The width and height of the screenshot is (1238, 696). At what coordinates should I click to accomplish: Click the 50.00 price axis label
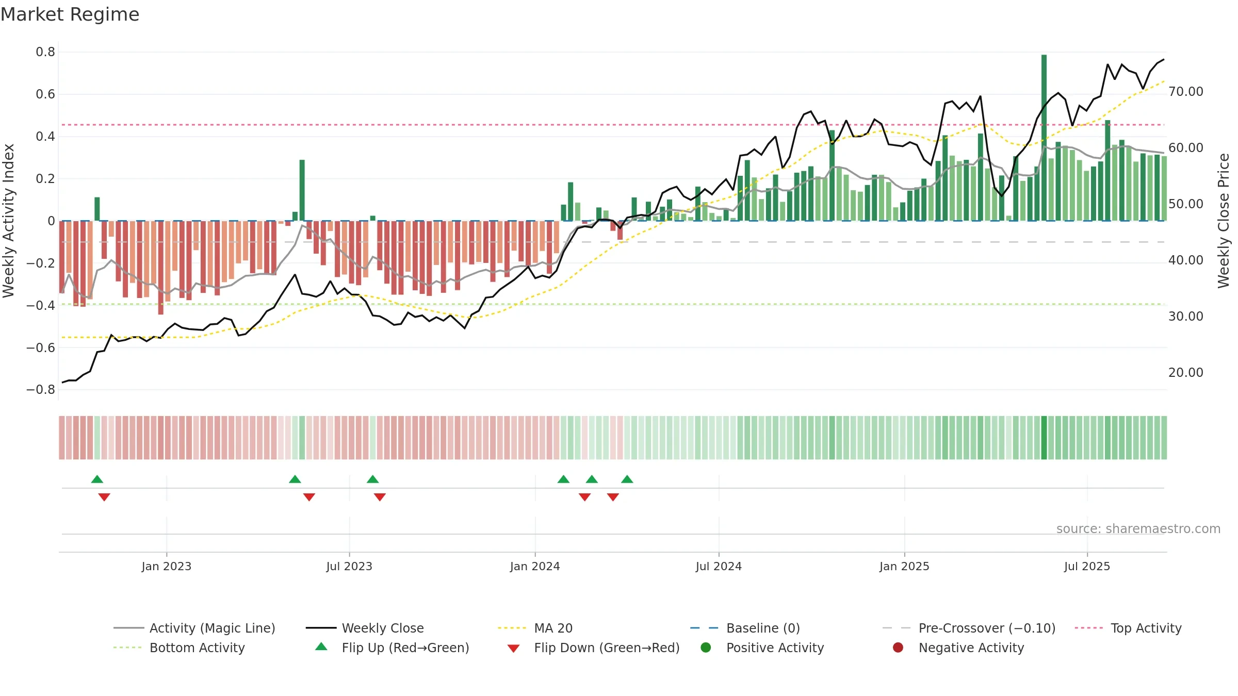[1186, 204]
